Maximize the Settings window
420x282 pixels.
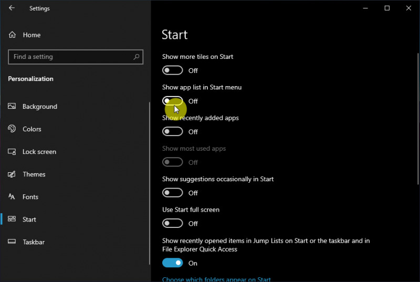pos(387,8)
